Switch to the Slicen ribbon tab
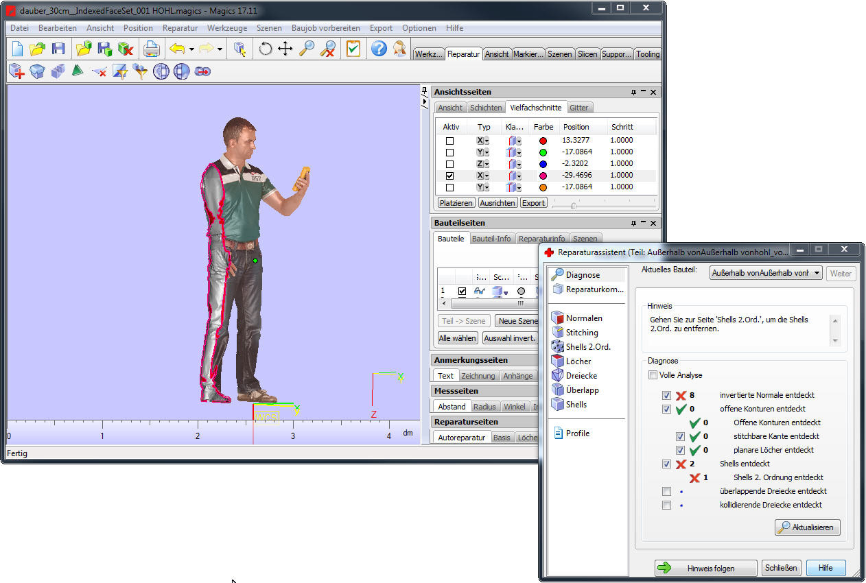866x583 pixels. point(587,53)
